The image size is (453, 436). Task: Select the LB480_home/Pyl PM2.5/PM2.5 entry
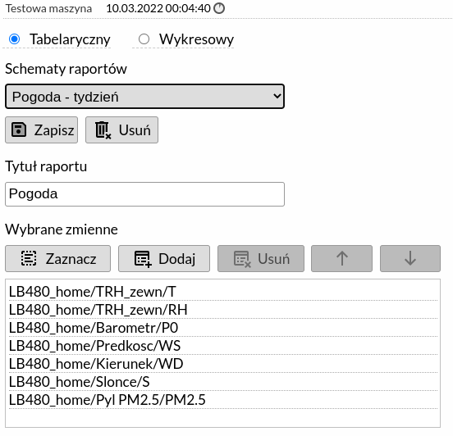coord(223,400)
